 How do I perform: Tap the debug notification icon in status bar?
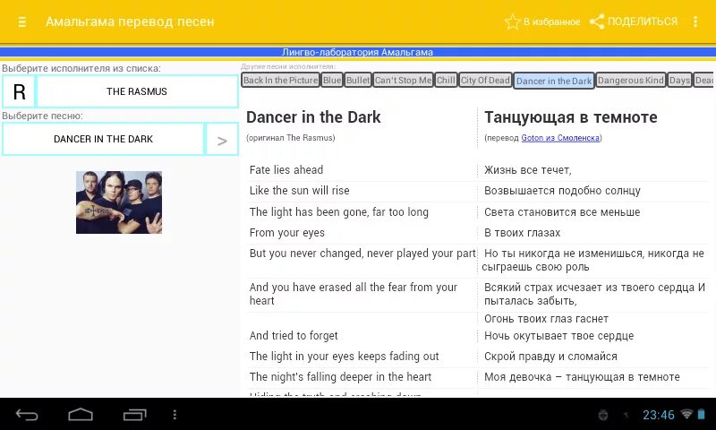pyautogui.click(x=603, y=415)
